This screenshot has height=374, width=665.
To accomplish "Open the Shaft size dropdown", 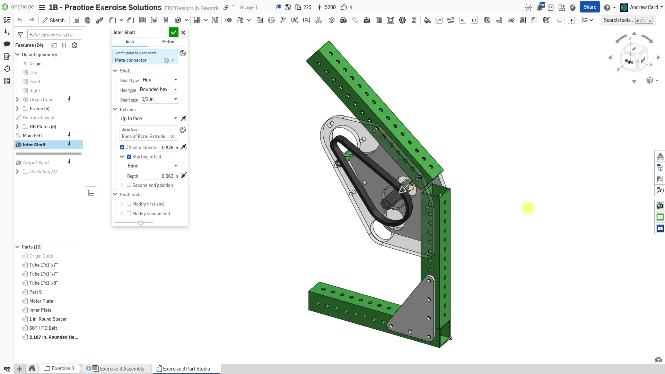I will [159, 99].
